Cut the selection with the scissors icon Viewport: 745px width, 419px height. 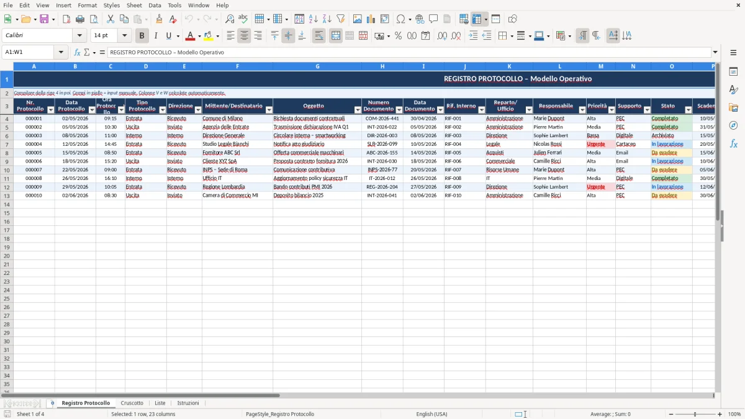111,19
